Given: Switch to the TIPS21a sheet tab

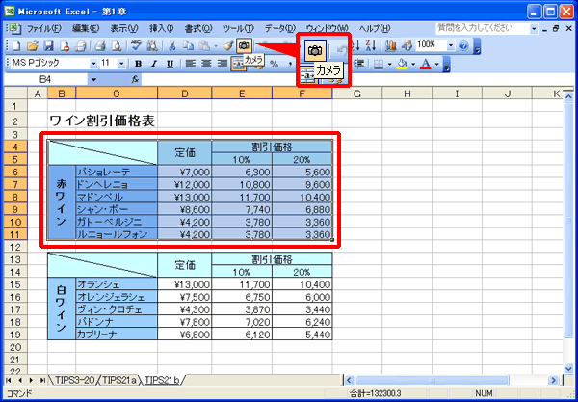Looking at the screenshot, I should pos(119,380).
